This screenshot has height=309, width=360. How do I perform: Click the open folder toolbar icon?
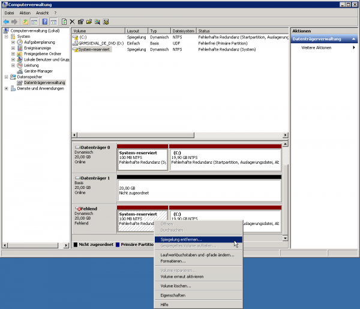(88, 22)
